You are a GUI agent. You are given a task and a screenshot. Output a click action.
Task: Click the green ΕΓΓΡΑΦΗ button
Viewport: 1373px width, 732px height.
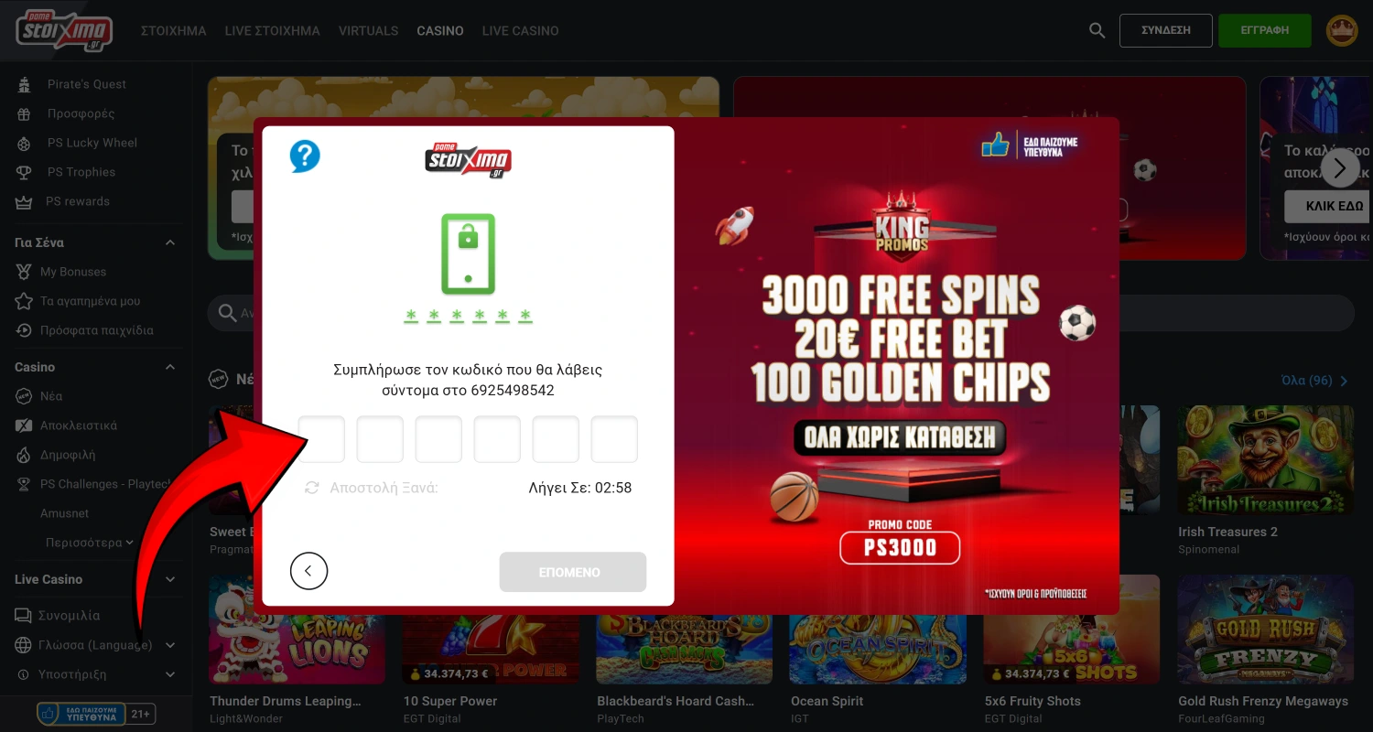pos(1264,30)
